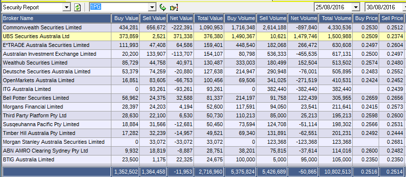Select BTIG Australia Limited row

(203, 159)
